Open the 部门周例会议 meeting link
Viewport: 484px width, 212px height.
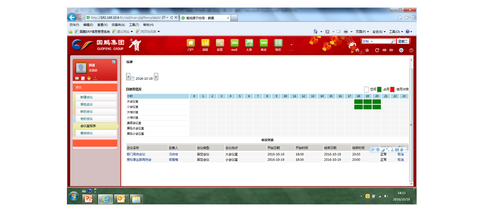click(x=136, y=154)
